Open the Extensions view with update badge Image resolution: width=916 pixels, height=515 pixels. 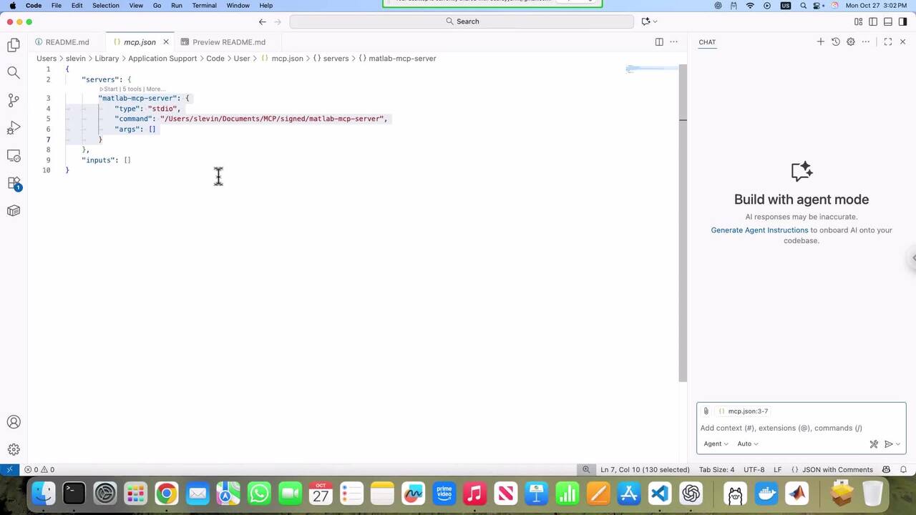14,183
